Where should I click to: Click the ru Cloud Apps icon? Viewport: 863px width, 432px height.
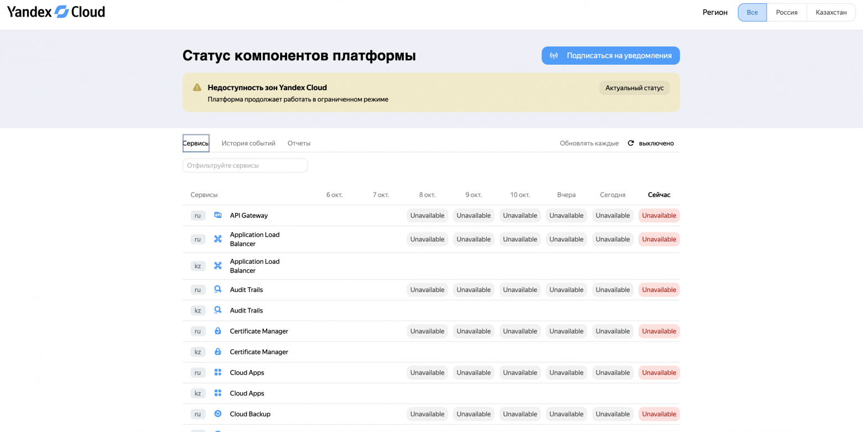click(x=218, y=372)
